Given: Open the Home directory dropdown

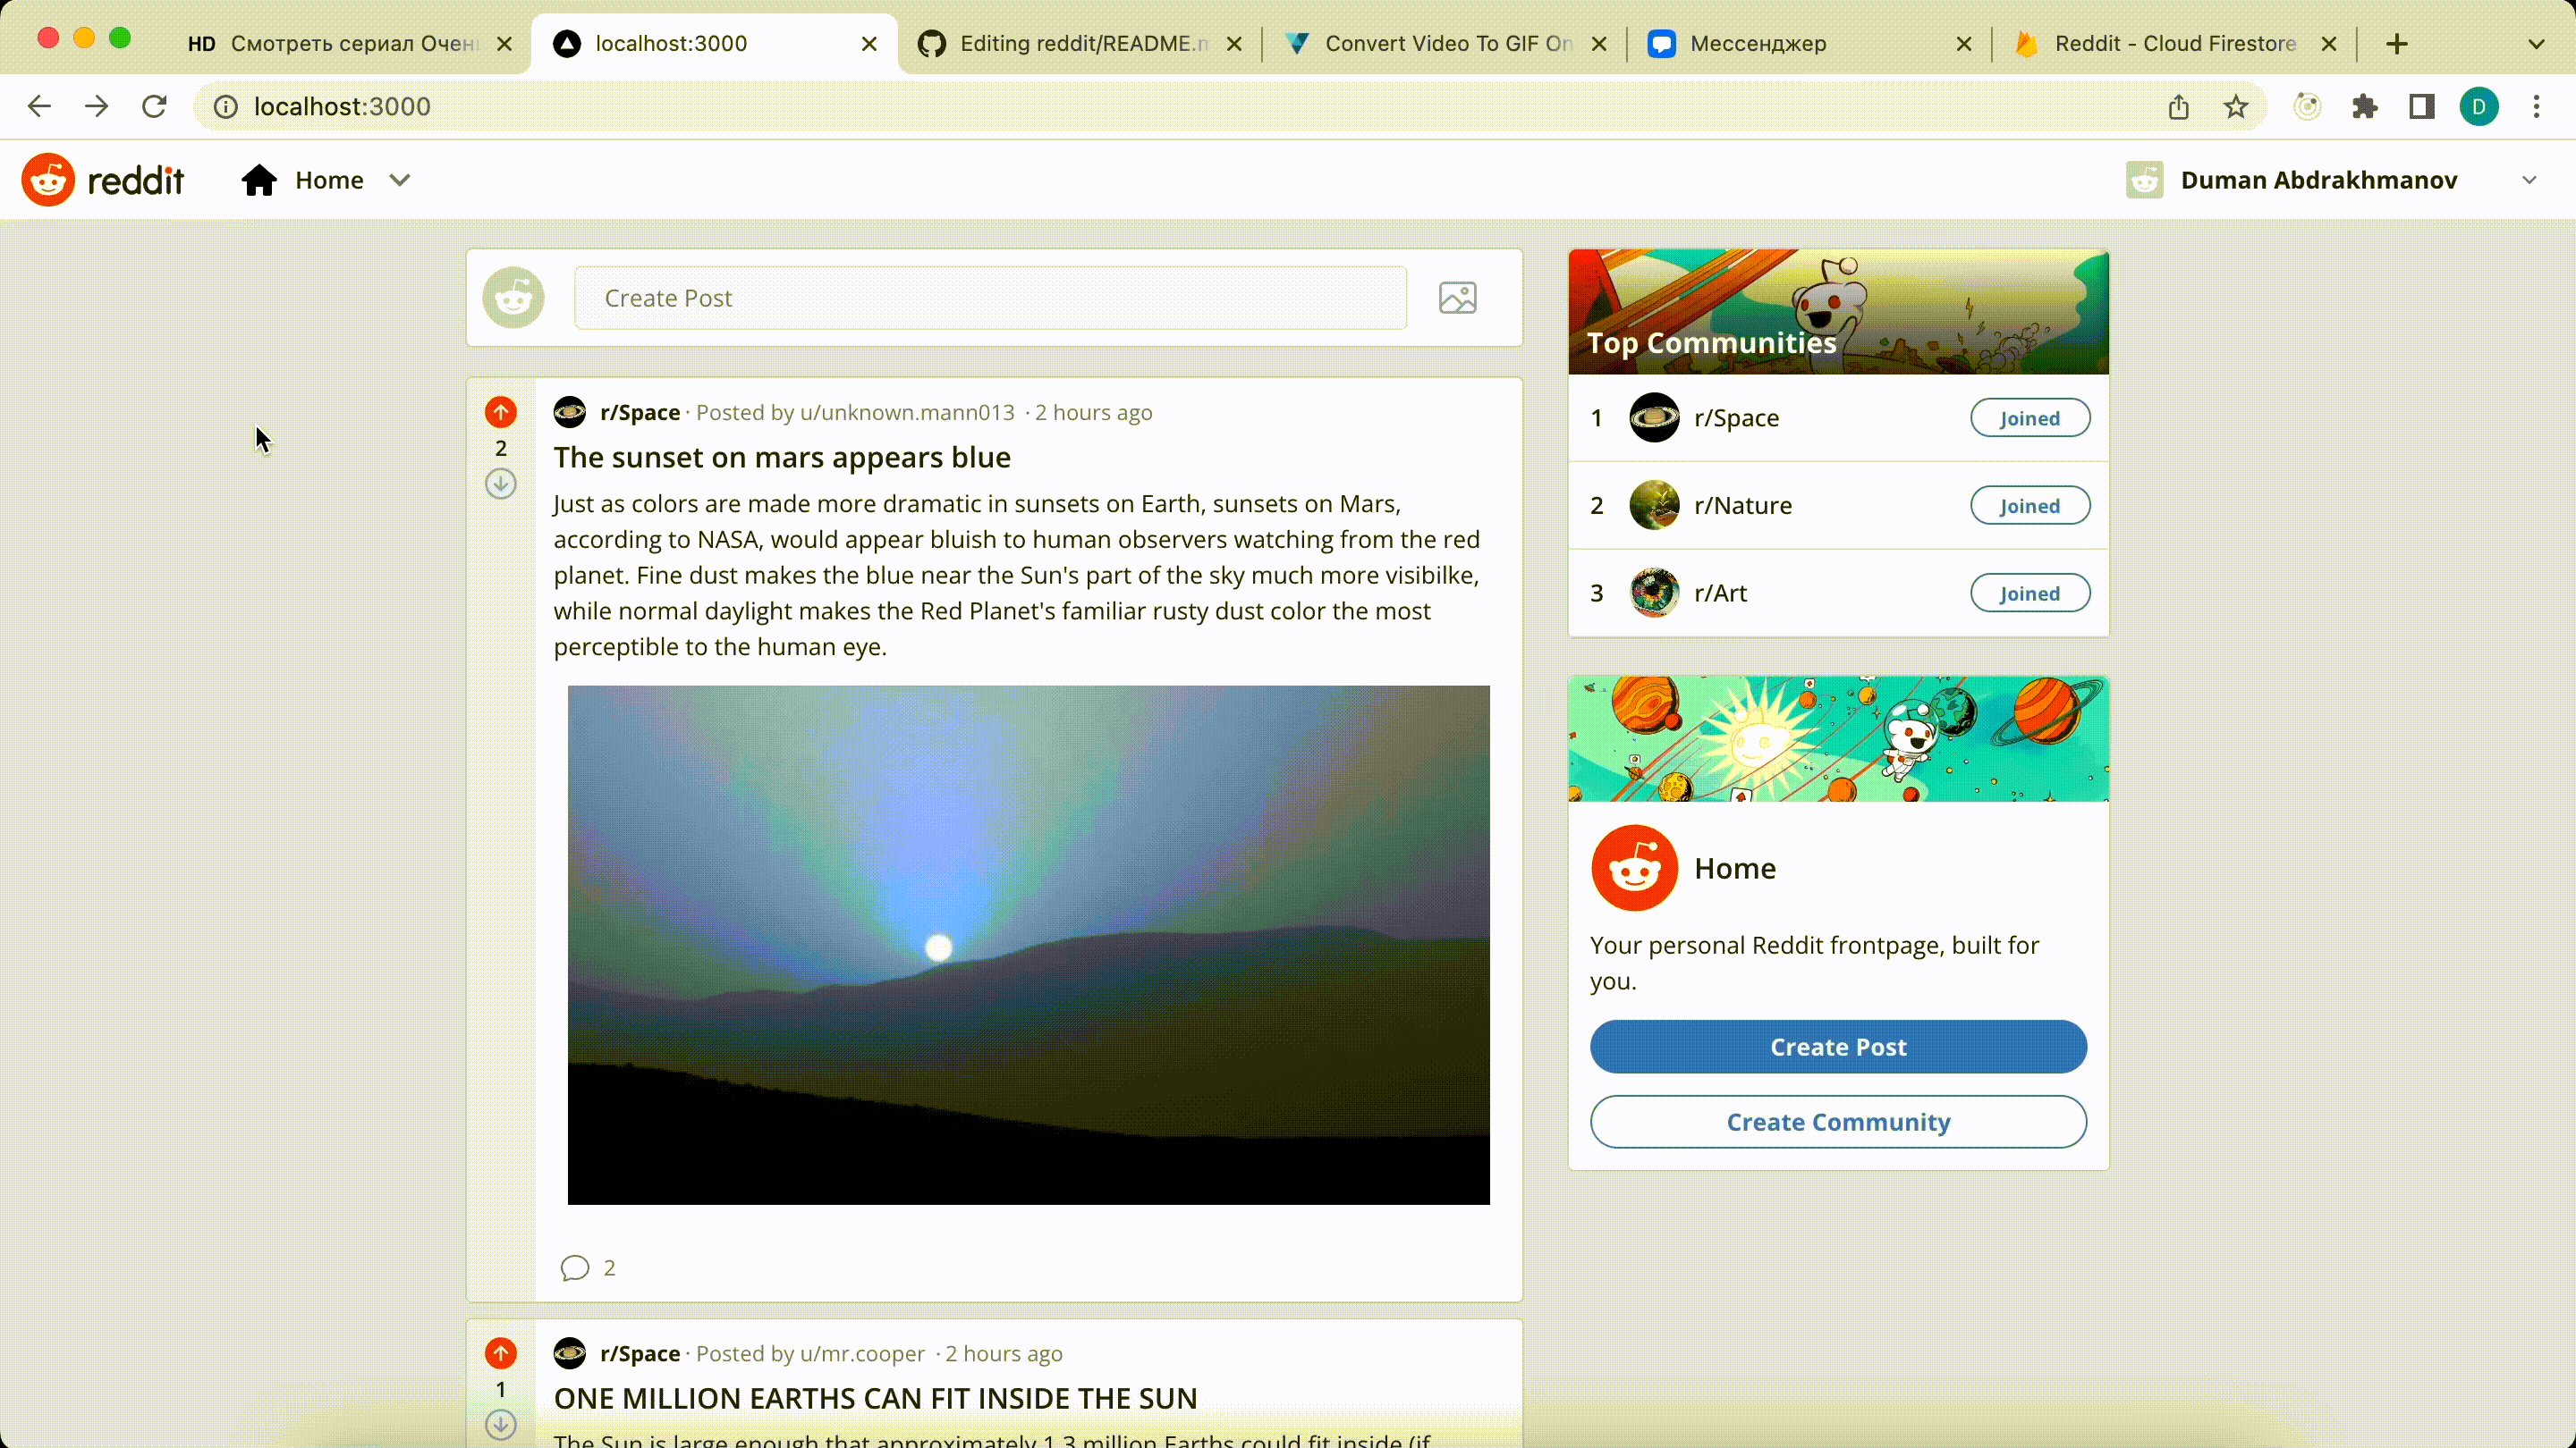Looking at the screenshot, I should tap(326, 180).
